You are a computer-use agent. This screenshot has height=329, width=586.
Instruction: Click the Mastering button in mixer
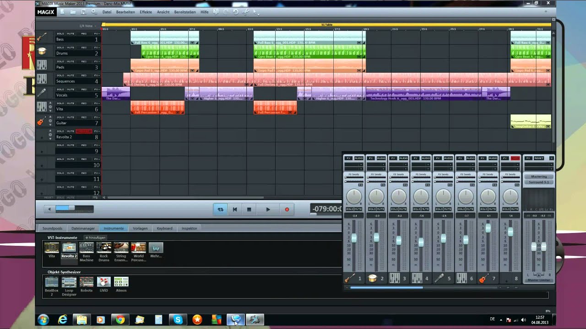tap(539, 176)
